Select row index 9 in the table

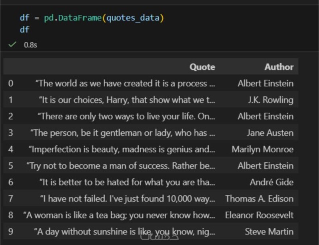point(11,231)
